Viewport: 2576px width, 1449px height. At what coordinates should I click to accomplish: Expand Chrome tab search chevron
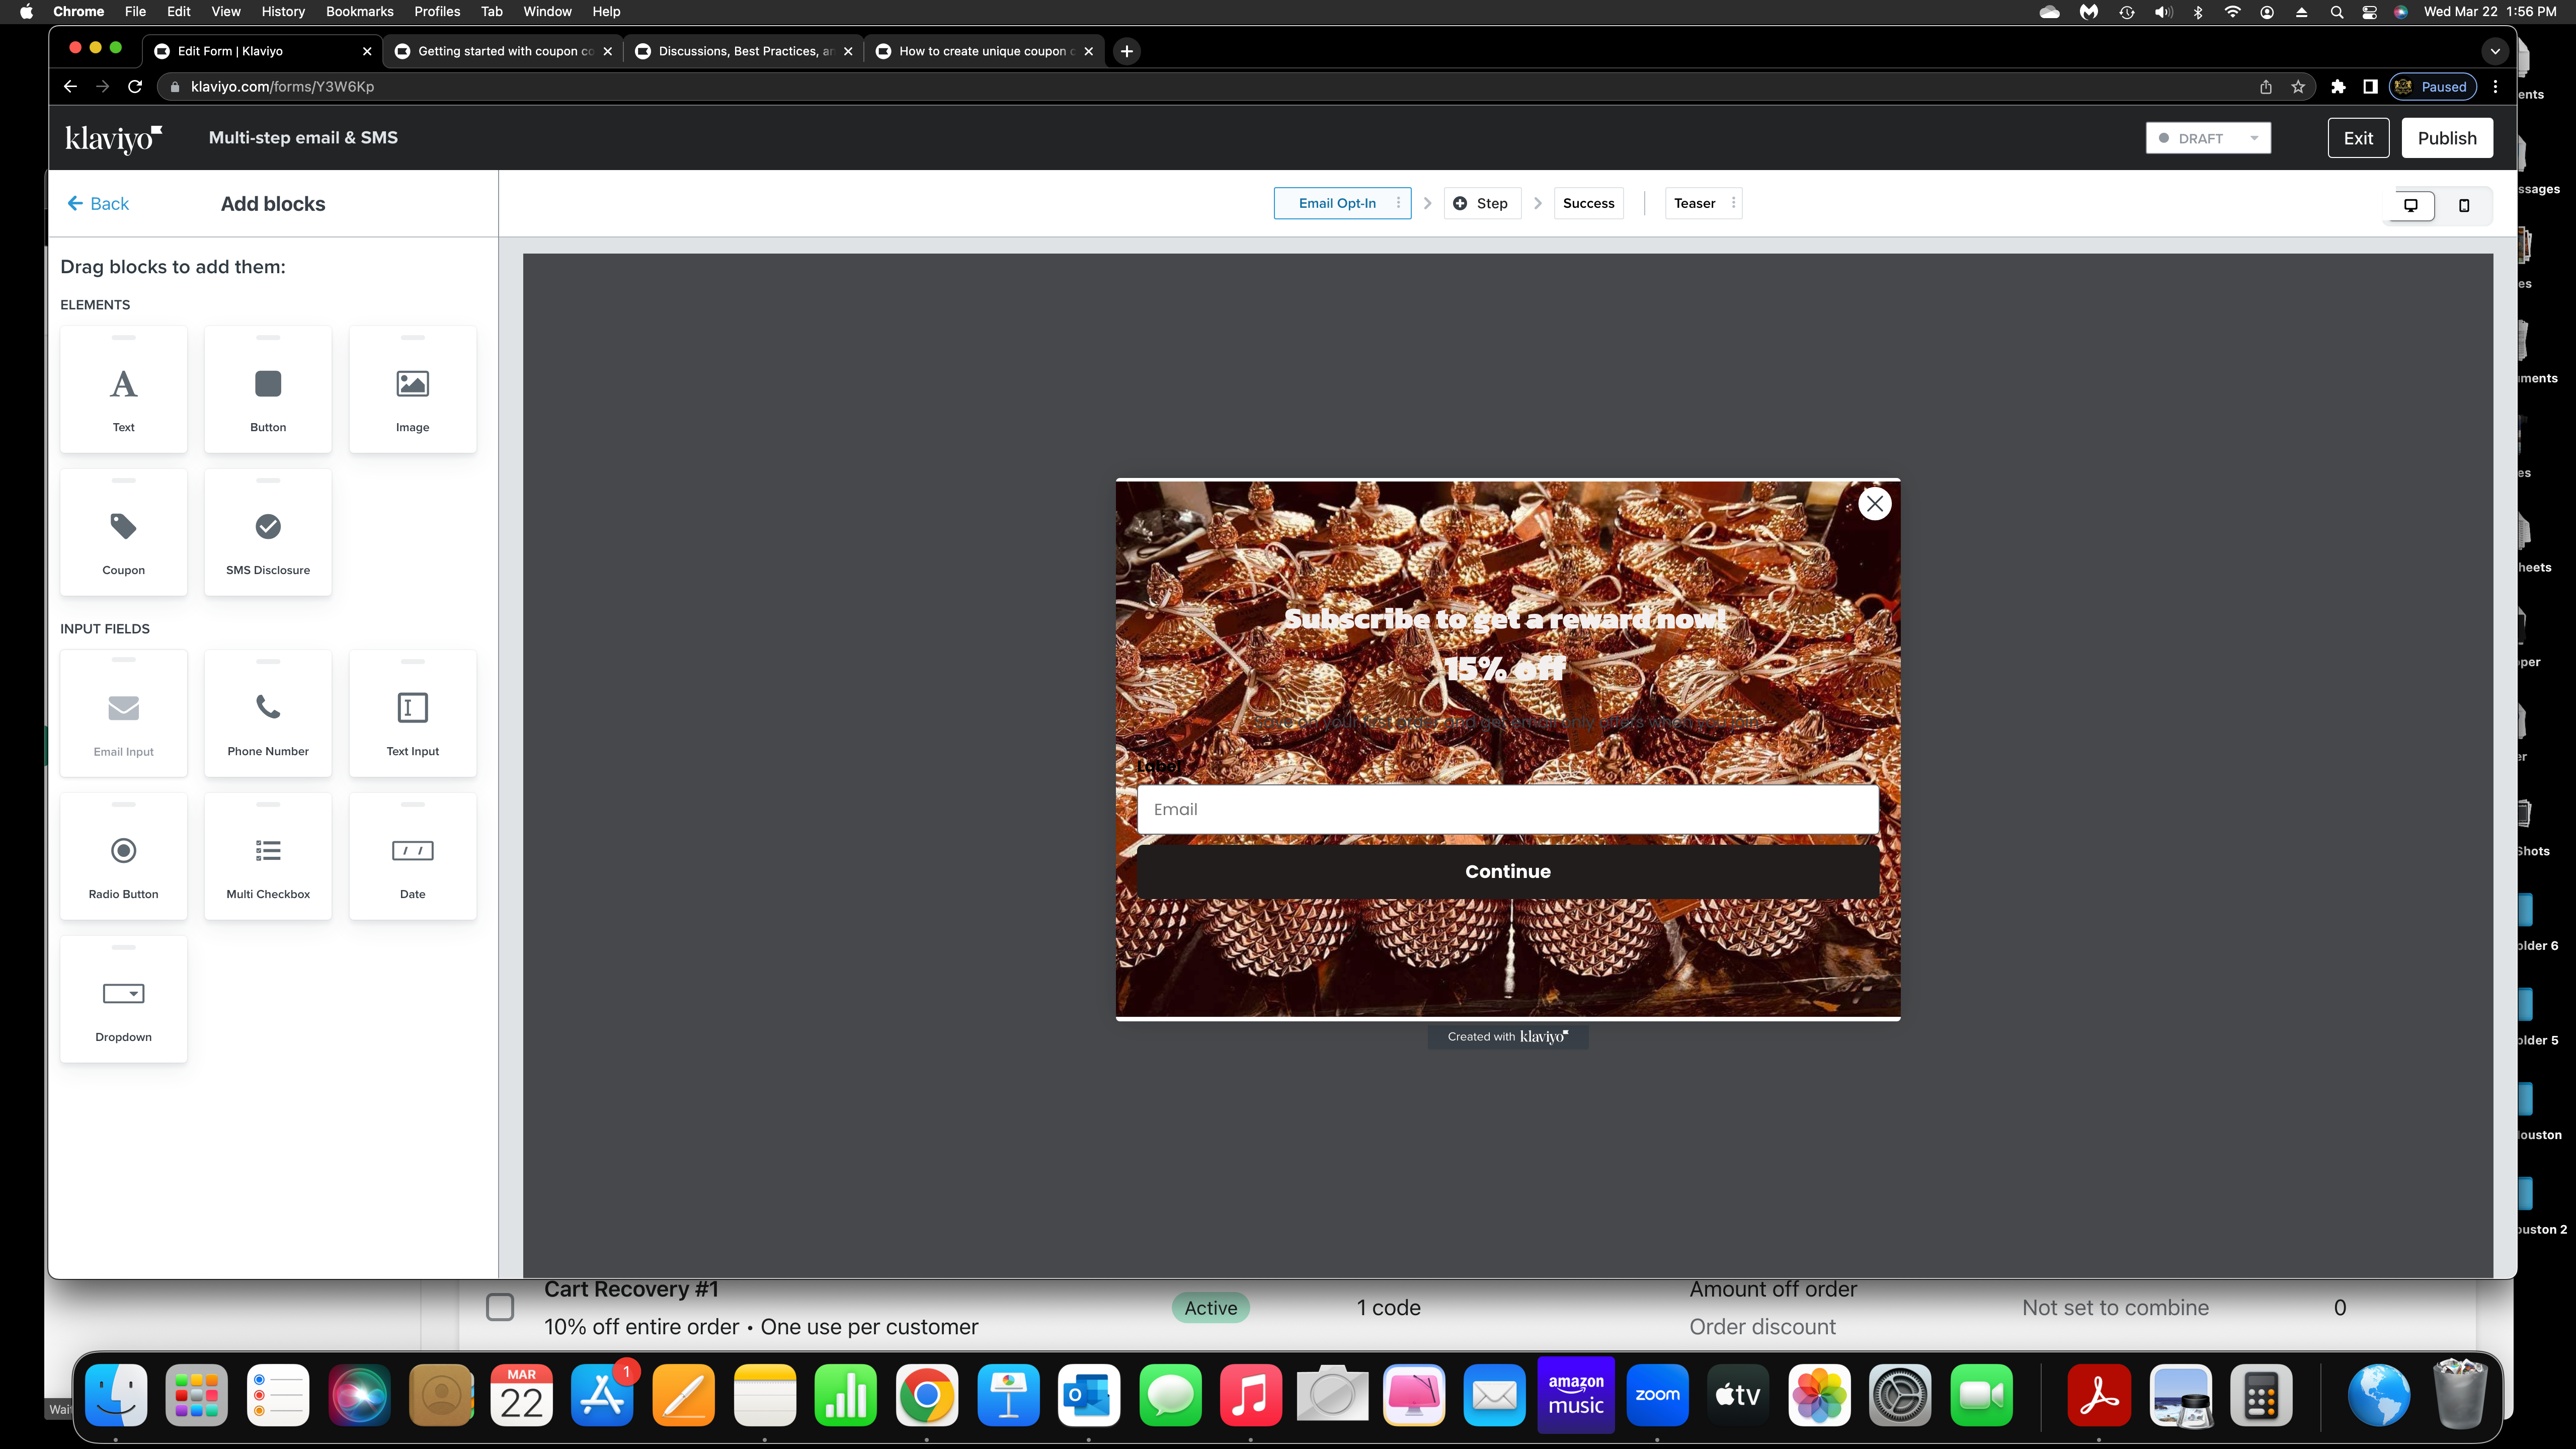coord(2495,51)
